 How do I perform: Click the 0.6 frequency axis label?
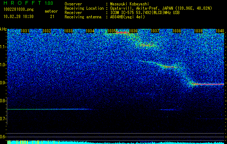[3, 137]
